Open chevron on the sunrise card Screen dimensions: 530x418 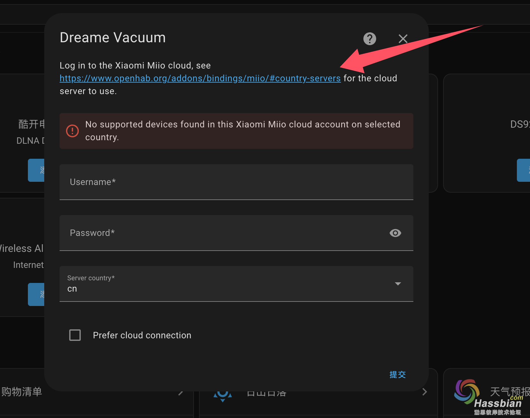tap(425, 392)
